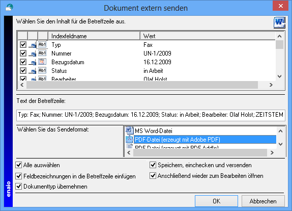Image resolution: width=292 pixels, height=211 pixels.
Task: Click the send format list down arrow
Action: click(280, 144)
